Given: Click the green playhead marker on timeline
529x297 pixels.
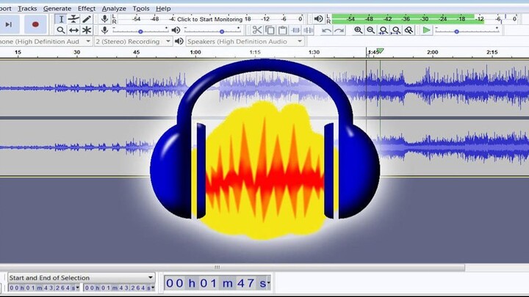Looking at the screenshot, I should 381,51.
